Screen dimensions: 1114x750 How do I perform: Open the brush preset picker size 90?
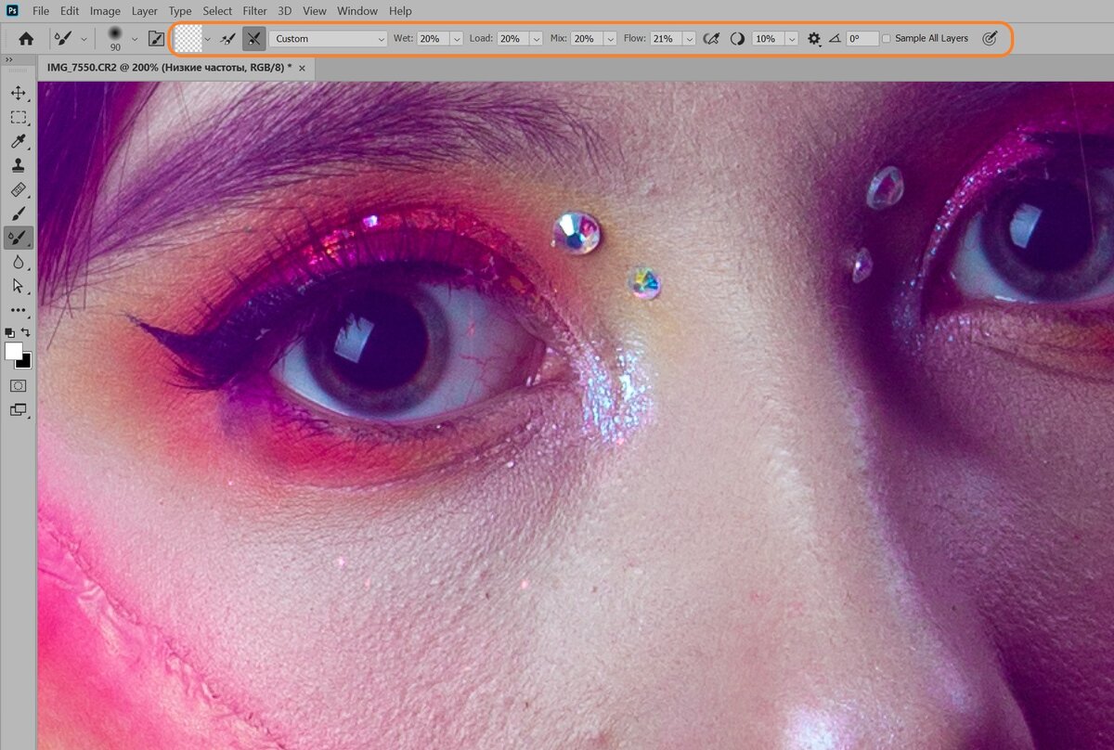pyautogui.click(x=122, y=39)
